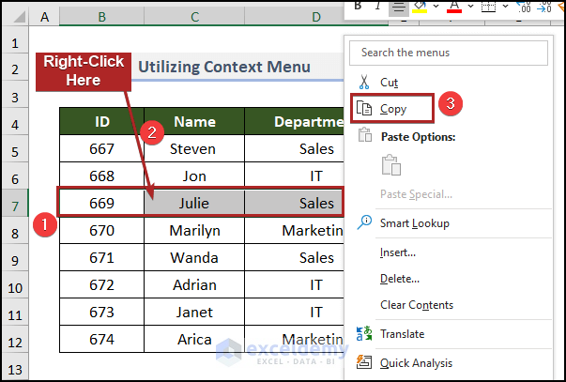The image size is (566, 382).
Task: Click cell containing Janet
Action: pyautogui.click(x=194, y=312)
